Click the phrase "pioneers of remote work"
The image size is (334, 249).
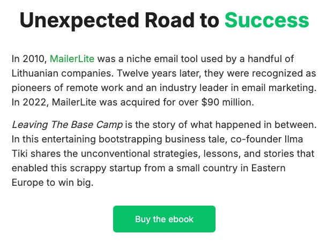click(60, 86)
